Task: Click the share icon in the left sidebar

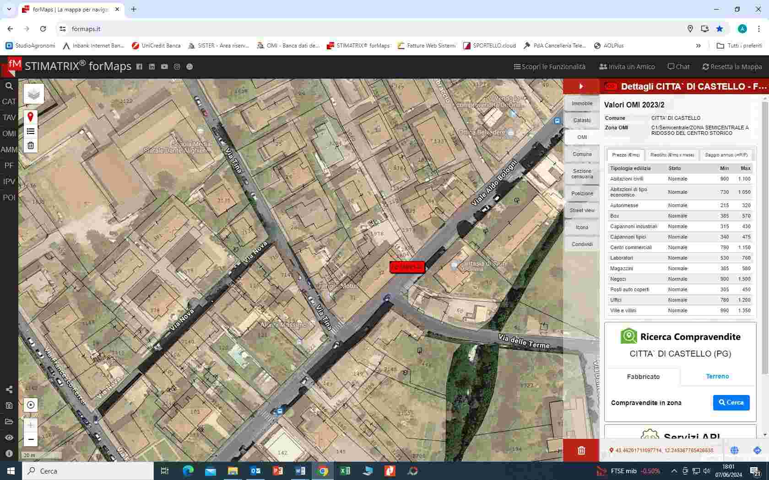Action: click(9, 389)
